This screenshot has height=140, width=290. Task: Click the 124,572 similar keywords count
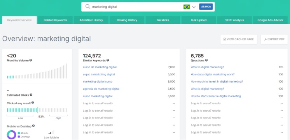click(92, 56)
